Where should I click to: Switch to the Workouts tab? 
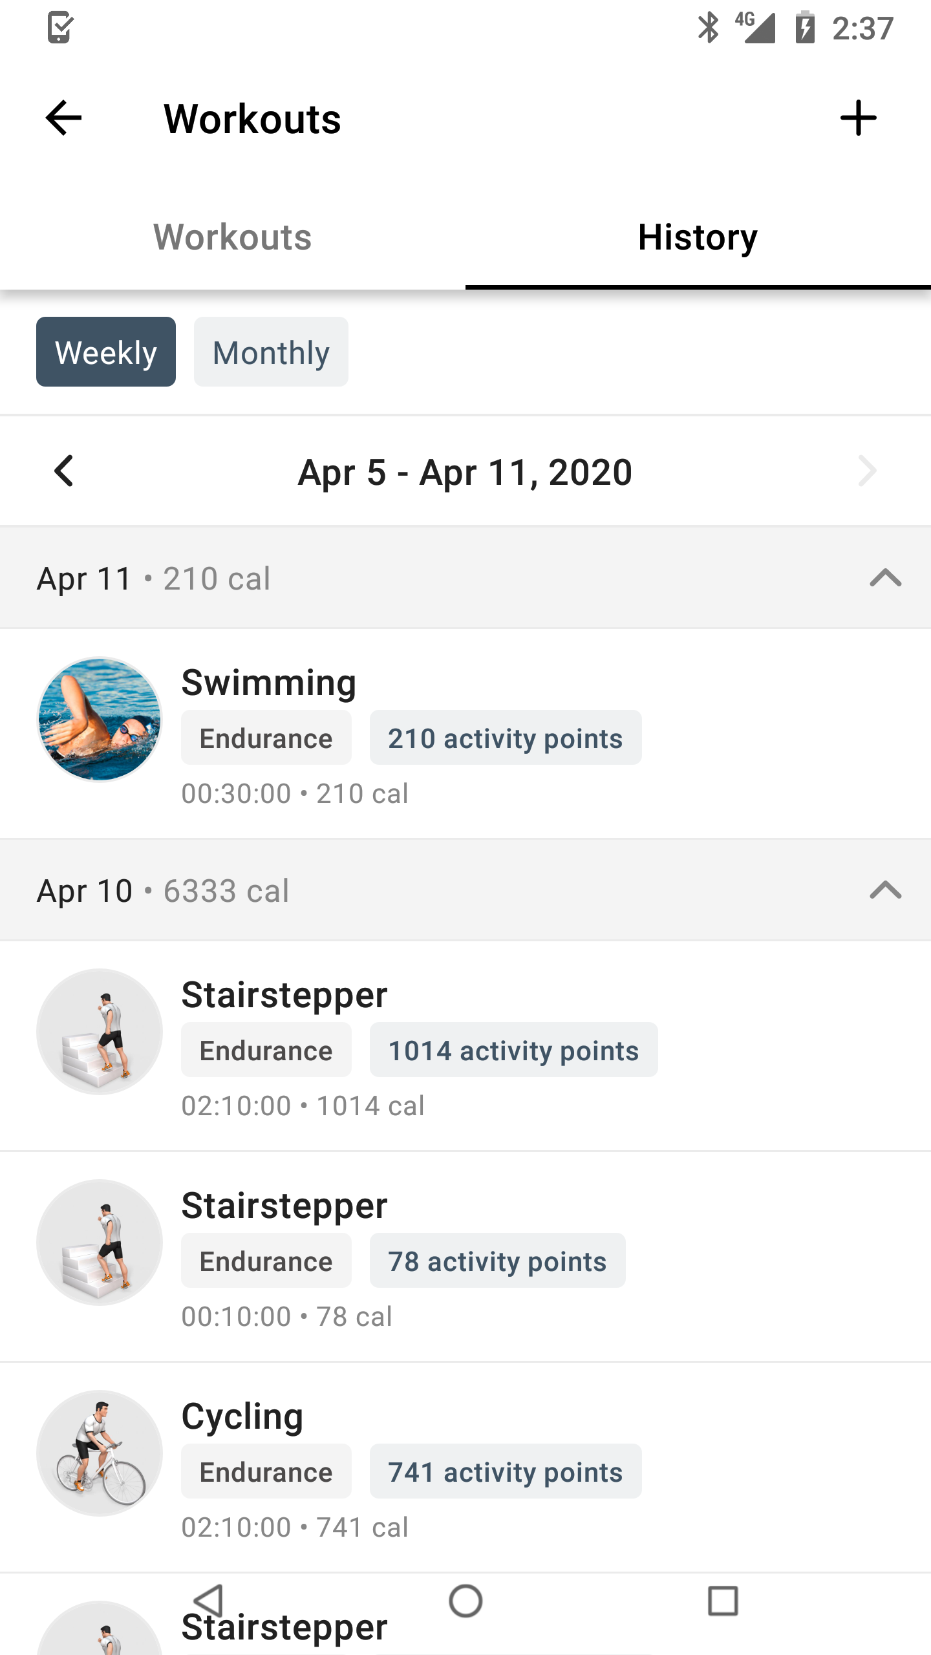(x=233, y=237)
